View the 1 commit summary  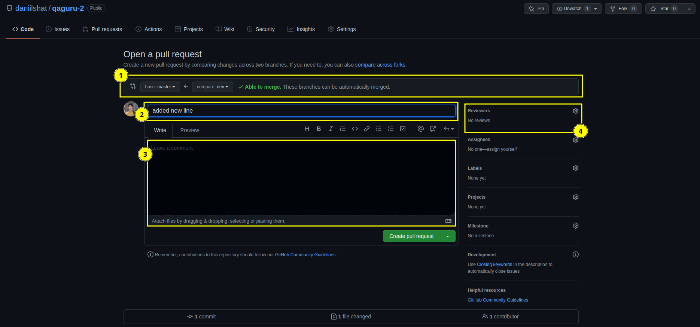pyautogui.click(x=201, y=317)
